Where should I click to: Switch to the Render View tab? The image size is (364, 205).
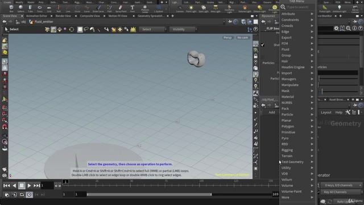63,16
